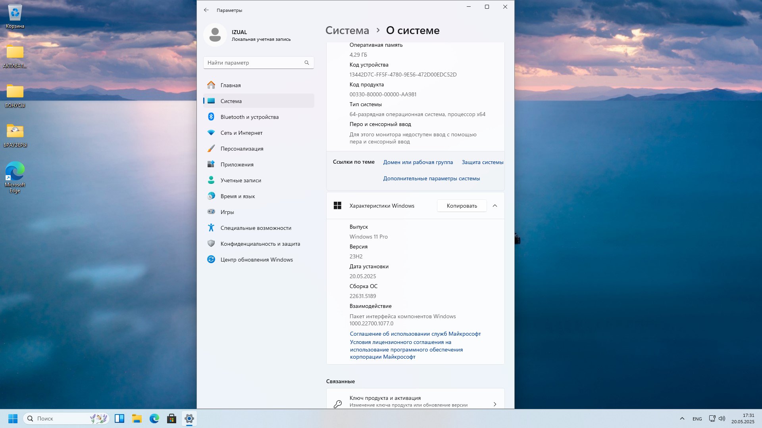762x428 pixels.
Task: Click Система in the breadcrumb header
Action: [347, 31]
